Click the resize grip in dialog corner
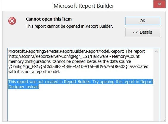This screenshot has width=168, height=124. [x=164, y=120]
